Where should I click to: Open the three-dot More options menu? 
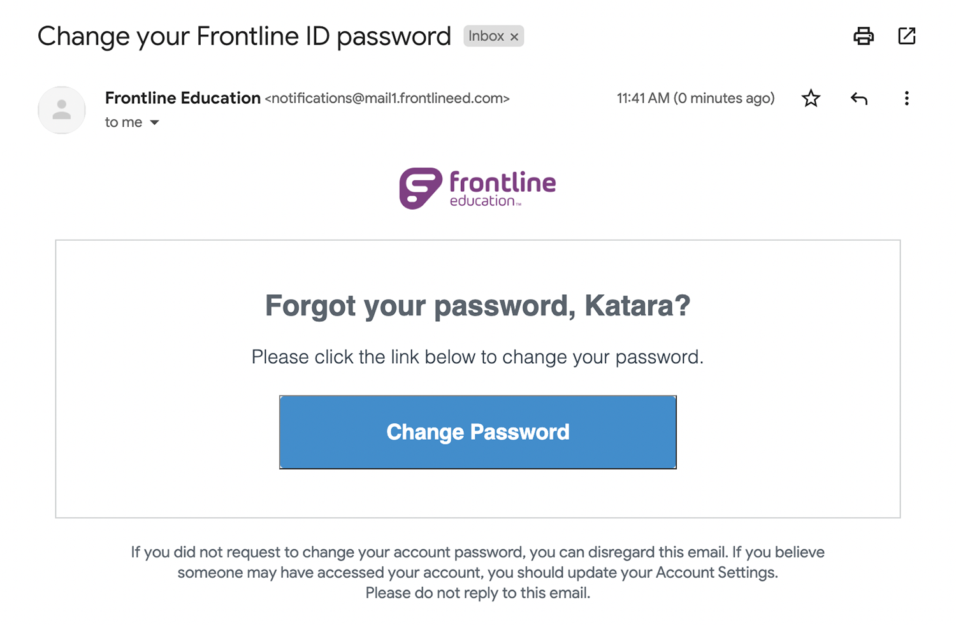click(906, 98)
